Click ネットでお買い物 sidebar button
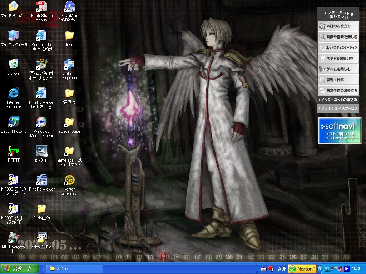The image size is (366, 274). click(x=338, y=58)
